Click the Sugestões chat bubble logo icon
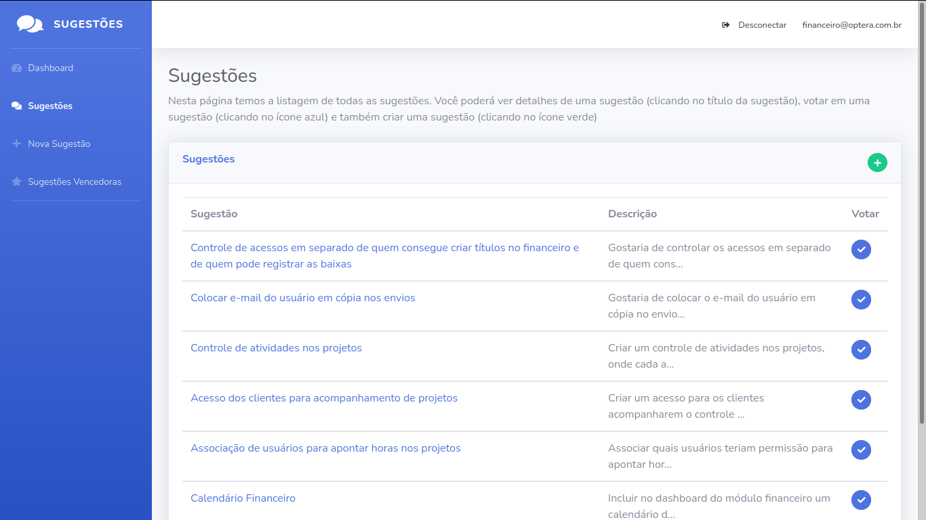The image size is (926, 520). (x=30, y=24)
